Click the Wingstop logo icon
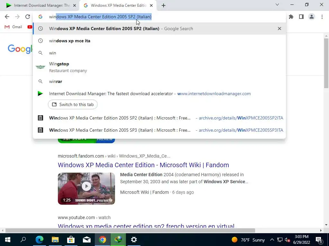The height and width of the screenshot is (246, 329). pyautogui.click(x=40, y=67)
